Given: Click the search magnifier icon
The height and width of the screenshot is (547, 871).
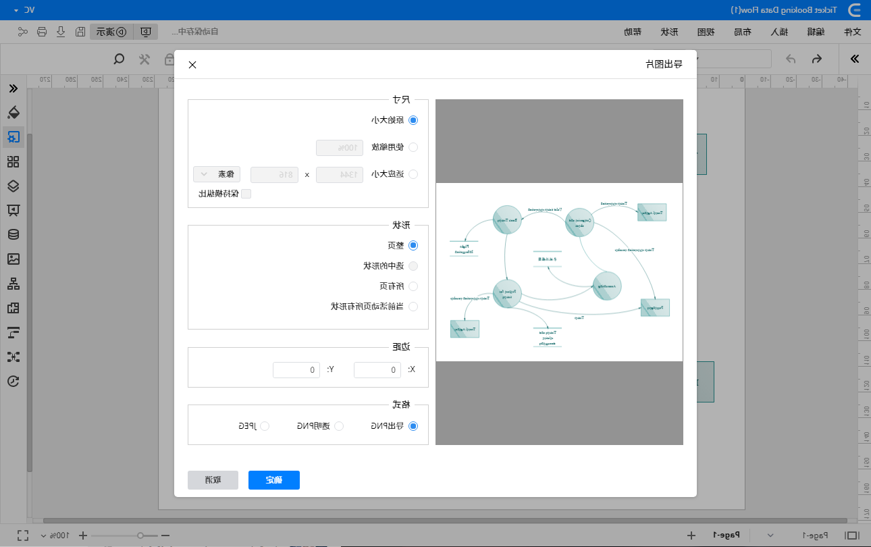Looking at the screenshot, I should coord(120,59).
